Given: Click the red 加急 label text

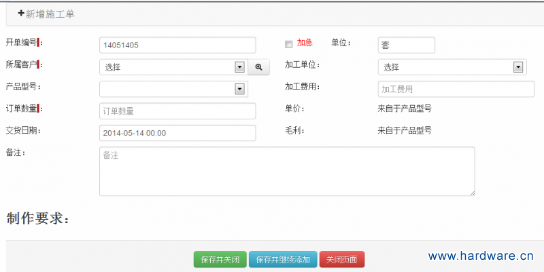Looking at the screenshot, I should click(305, 43).
